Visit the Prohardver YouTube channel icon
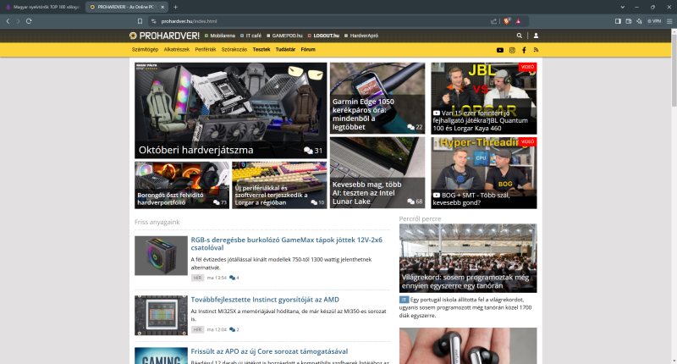The height and width of the screenshot is (364, 677). [500, 50]
